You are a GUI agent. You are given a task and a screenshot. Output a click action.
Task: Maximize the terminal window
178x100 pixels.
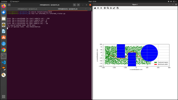[x=86, y=5]
